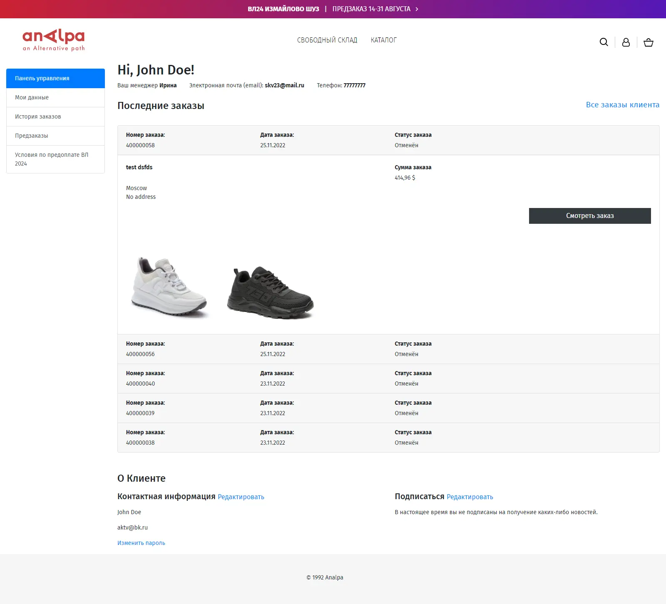Expand order 400000040 row
666x604 pixels.
(x=388, y=379)
